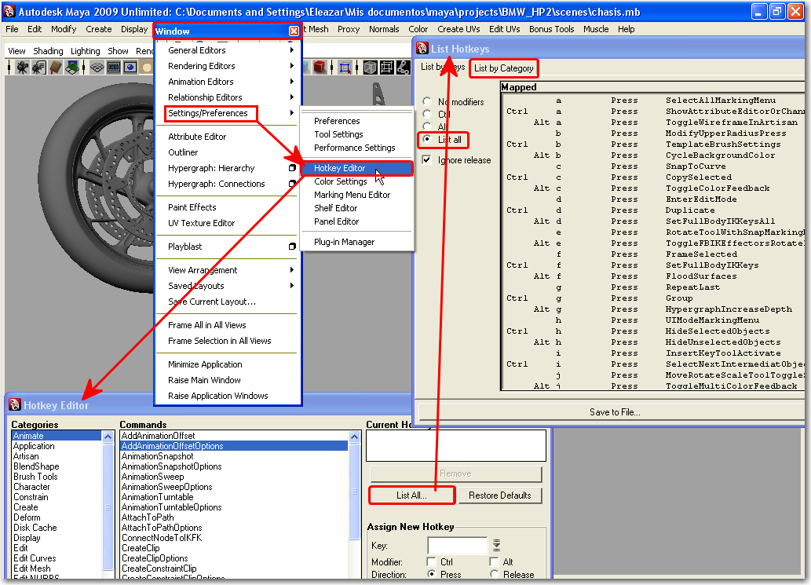Click the Key input field
Viewport: 811px width, 585px height.
click(457, 545)
